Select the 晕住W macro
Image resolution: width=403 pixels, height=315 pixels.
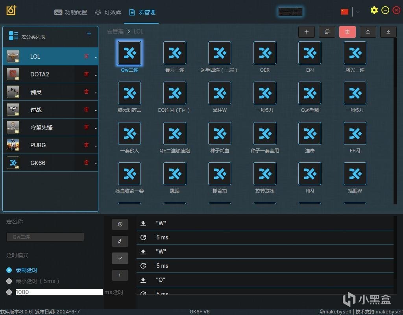[220, 93]
